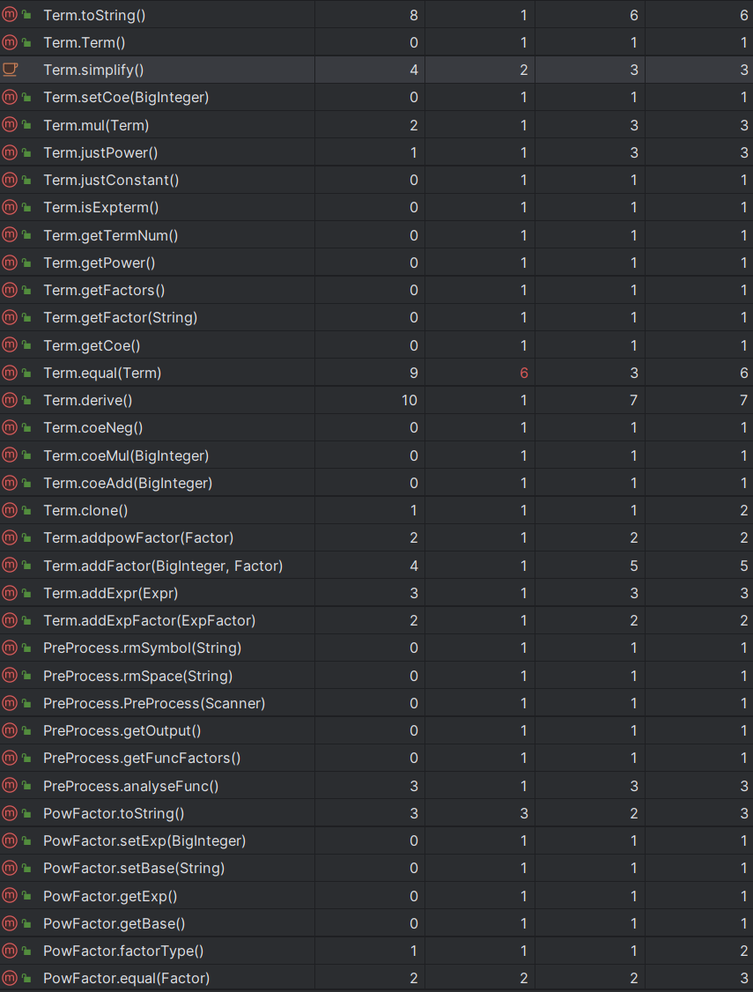The height and width of the screenshot is (992, 753).
Task: Click the coffee cup icon beside Term.simplify()
Action: (10, 70)
